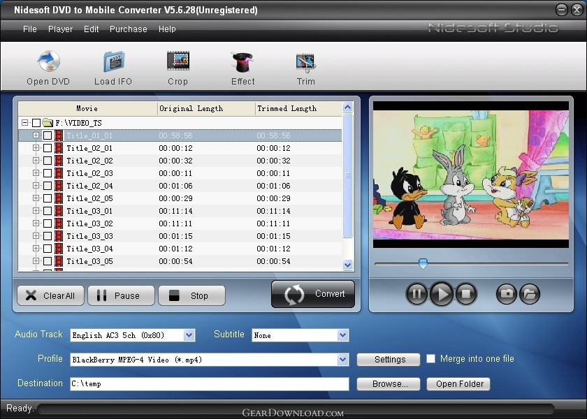Click the movie list scroll down arrow
This screenshot has height=419, width=587.
point(347,265)
